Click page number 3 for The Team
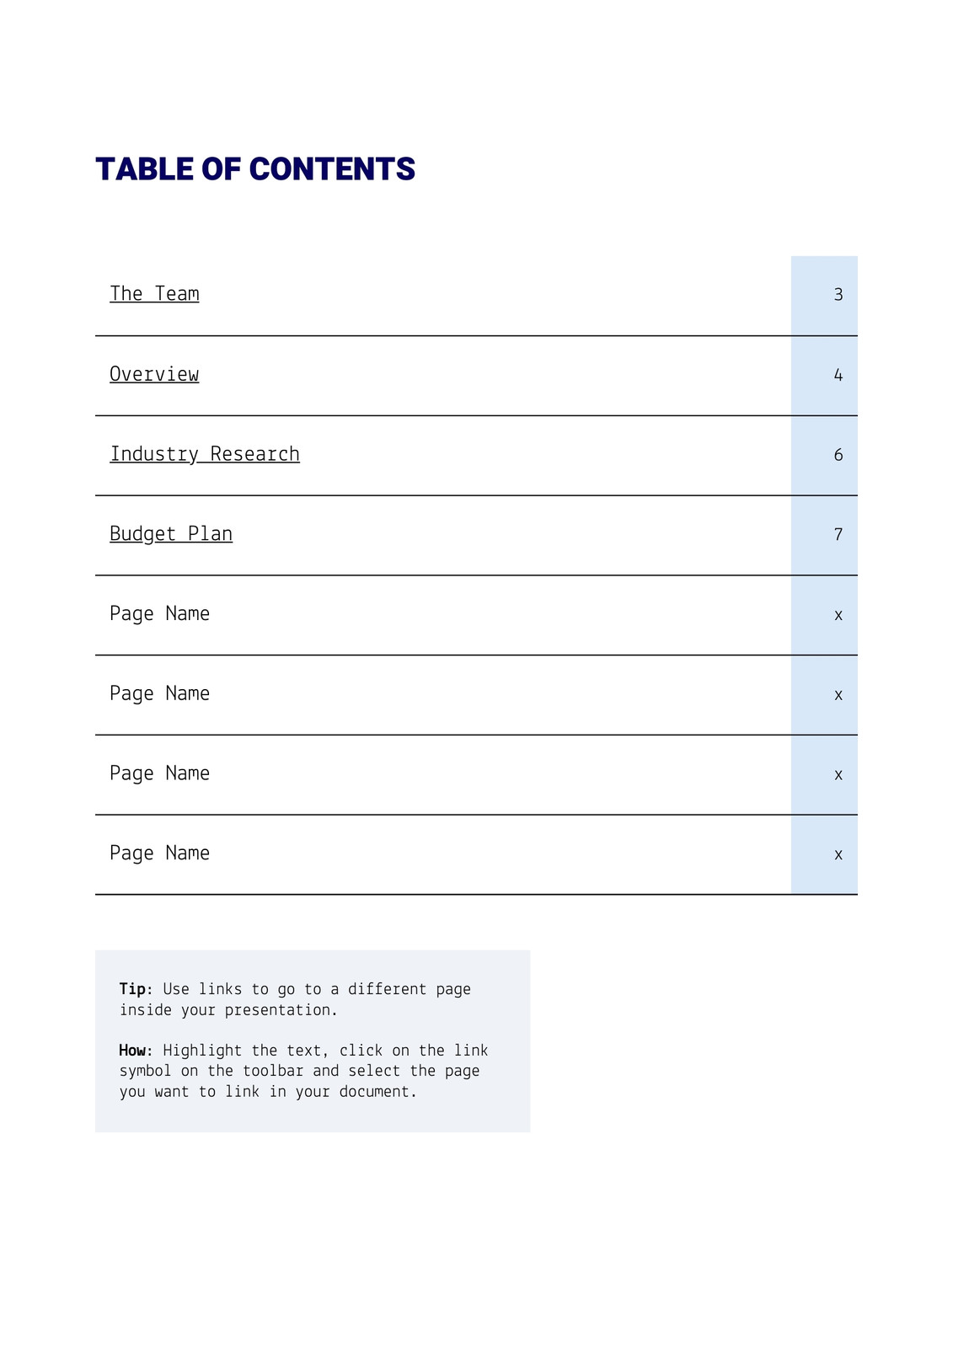953x1348 pixels. pyautogui.click(x=838, y=295)
